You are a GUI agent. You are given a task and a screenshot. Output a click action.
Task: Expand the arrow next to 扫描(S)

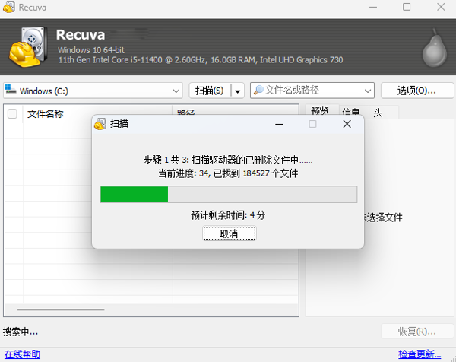238,90
